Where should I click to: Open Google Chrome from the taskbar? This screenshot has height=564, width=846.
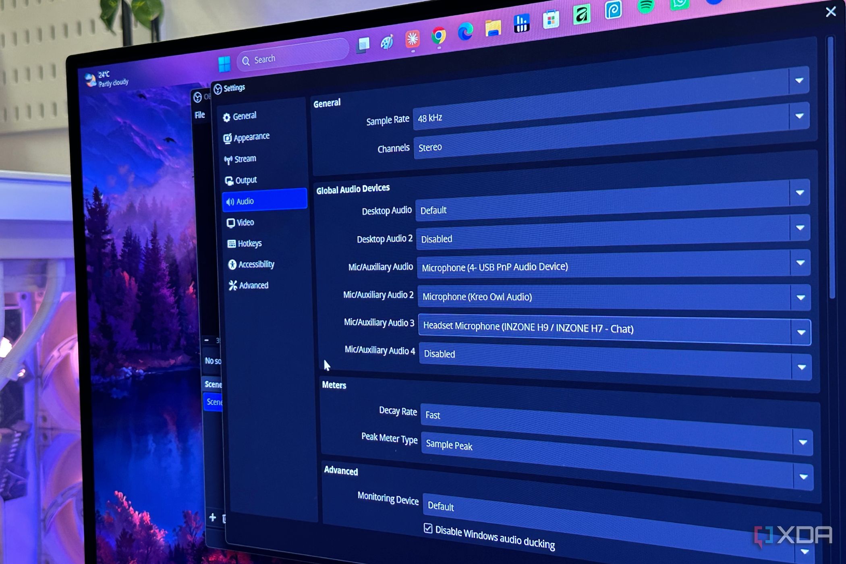[x=439, y=35]
